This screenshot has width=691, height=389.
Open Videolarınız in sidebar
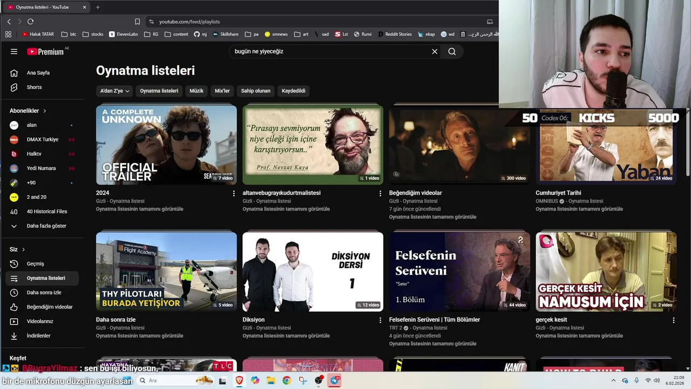(42, 321)
